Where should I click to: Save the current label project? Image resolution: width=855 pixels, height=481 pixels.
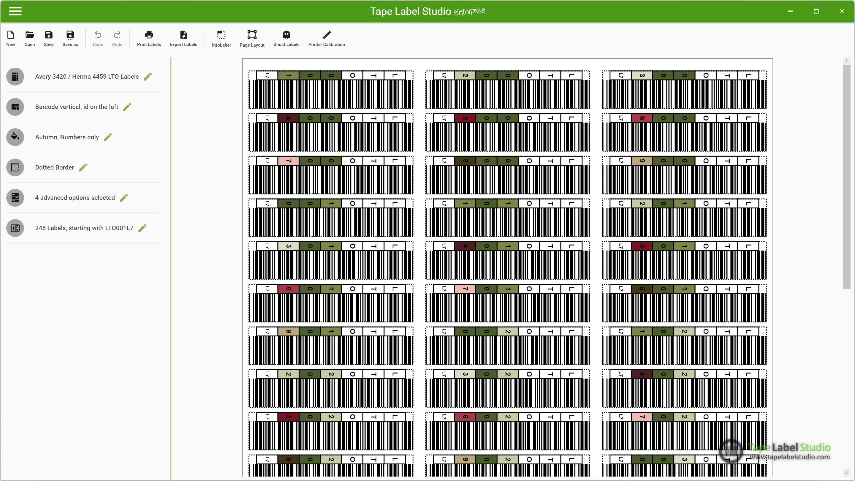[x=48, y=38]
